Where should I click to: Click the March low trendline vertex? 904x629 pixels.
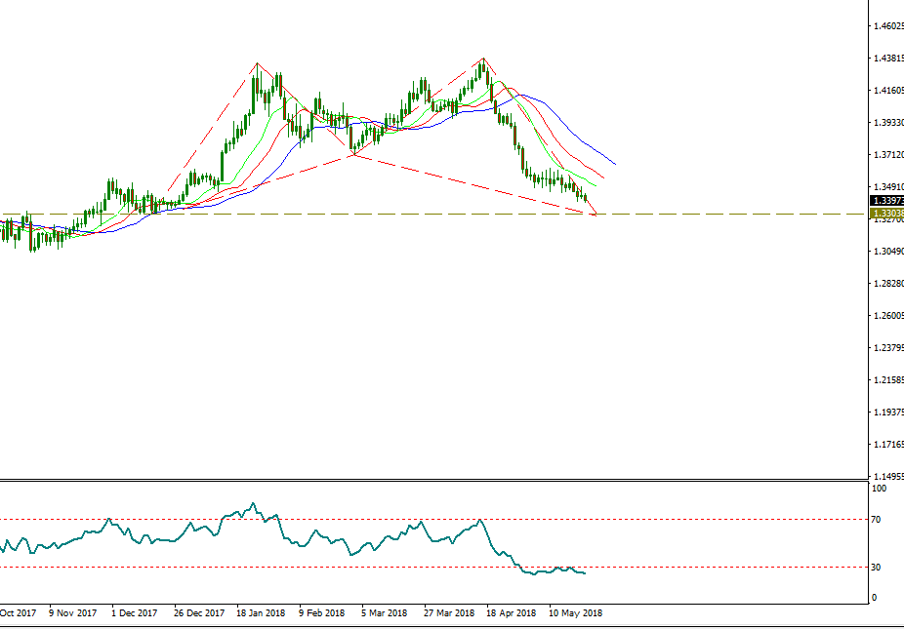pyautogui.click(x=353, y=155)
